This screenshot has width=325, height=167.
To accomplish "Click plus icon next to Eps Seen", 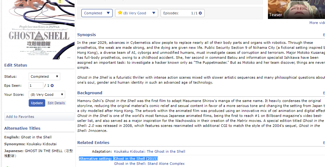I will (x=52, y=86).
